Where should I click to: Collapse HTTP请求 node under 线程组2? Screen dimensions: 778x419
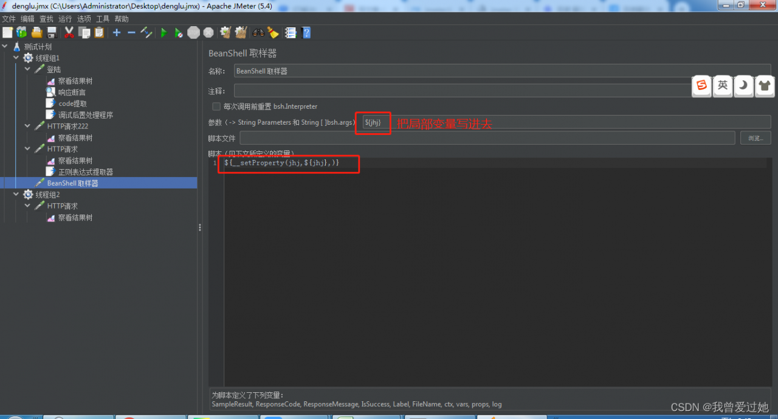pyautogui.click(x=27, y=206)
